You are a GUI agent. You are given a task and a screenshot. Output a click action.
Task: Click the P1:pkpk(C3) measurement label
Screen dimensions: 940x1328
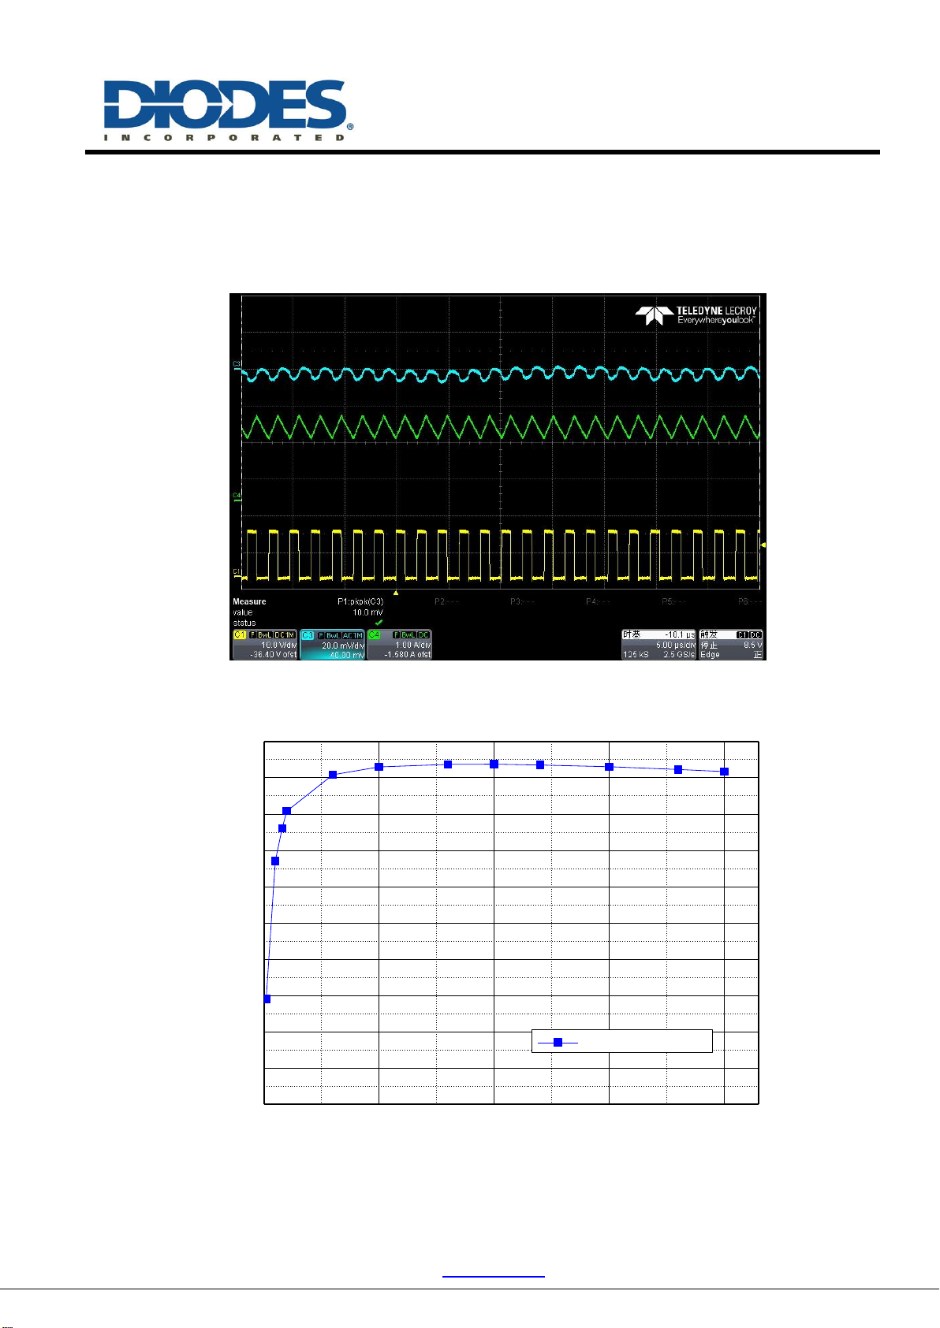click(x=360, y=601)
